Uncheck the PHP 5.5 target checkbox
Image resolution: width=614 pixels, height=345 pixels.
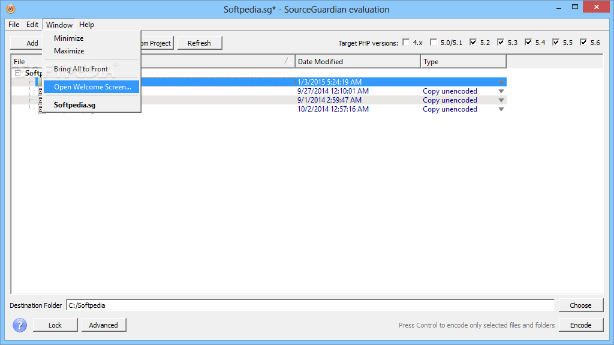556,42
